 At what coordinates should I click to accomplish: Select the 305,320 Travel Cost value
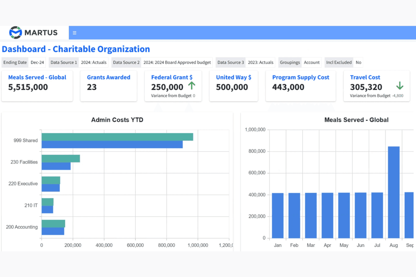[366, 87]
